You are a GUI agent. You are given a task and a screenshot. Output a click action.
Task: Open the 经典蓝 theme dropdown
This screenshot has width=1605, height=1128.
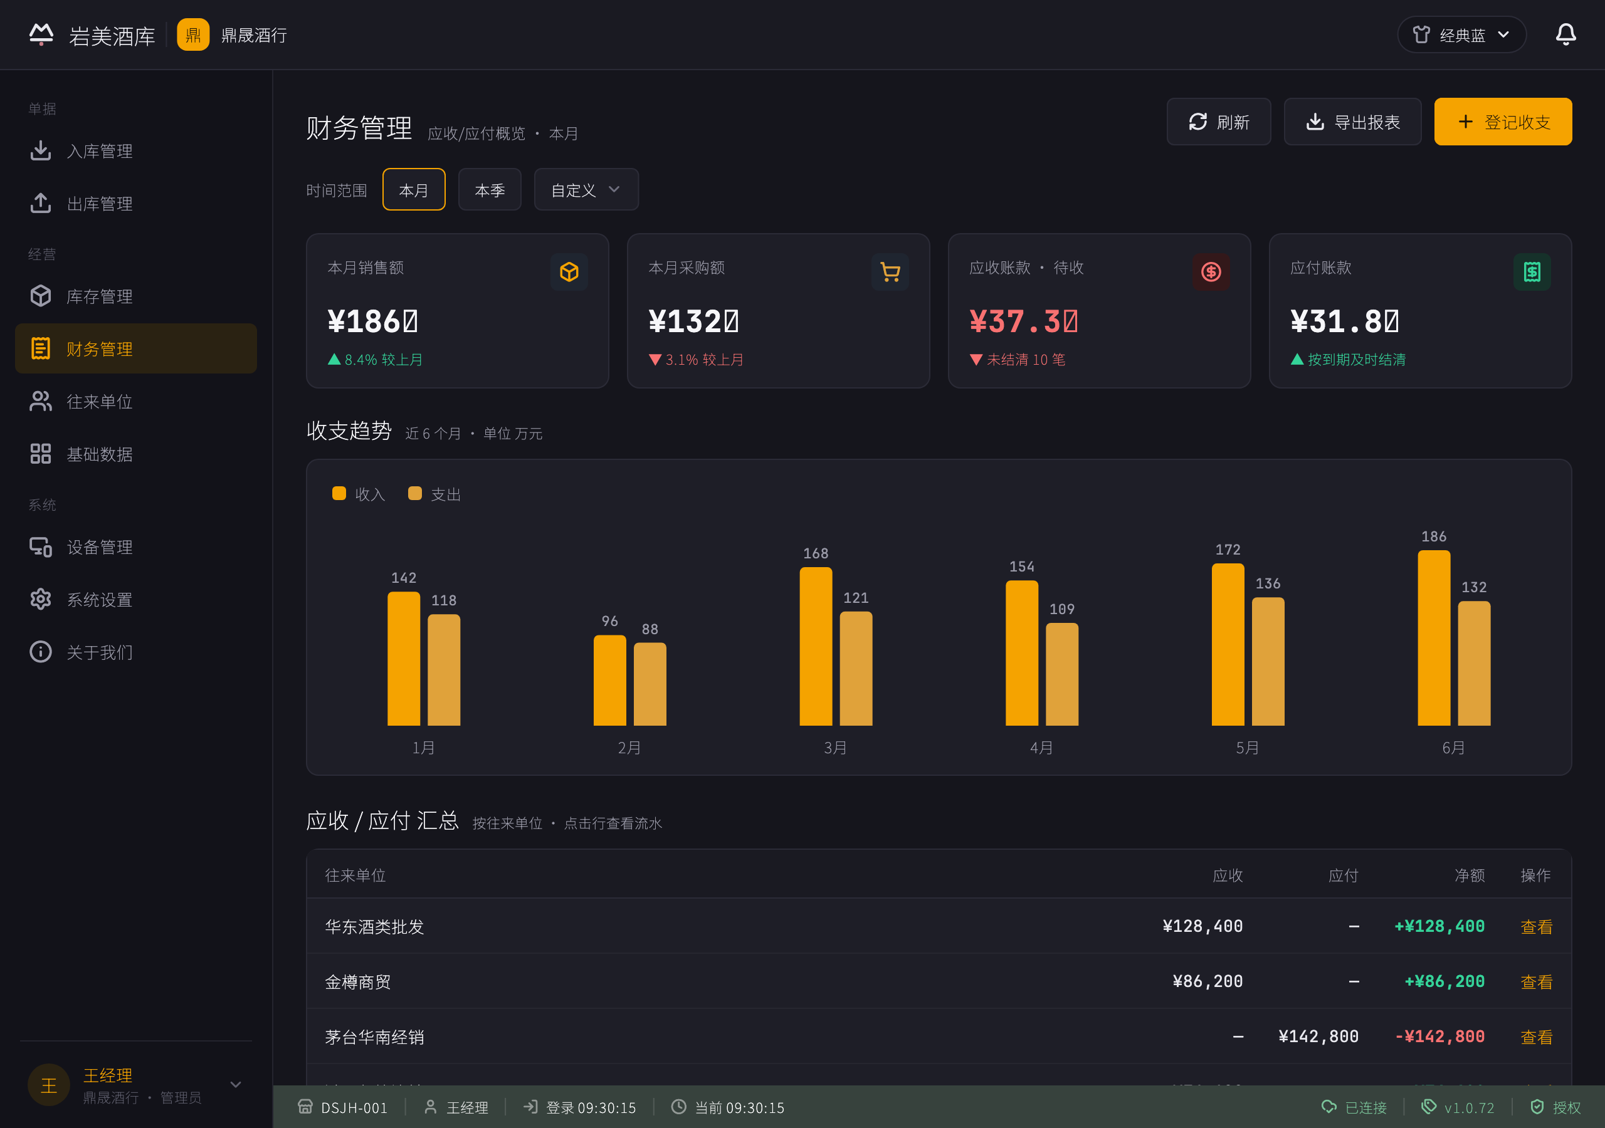click(1461, 34)
